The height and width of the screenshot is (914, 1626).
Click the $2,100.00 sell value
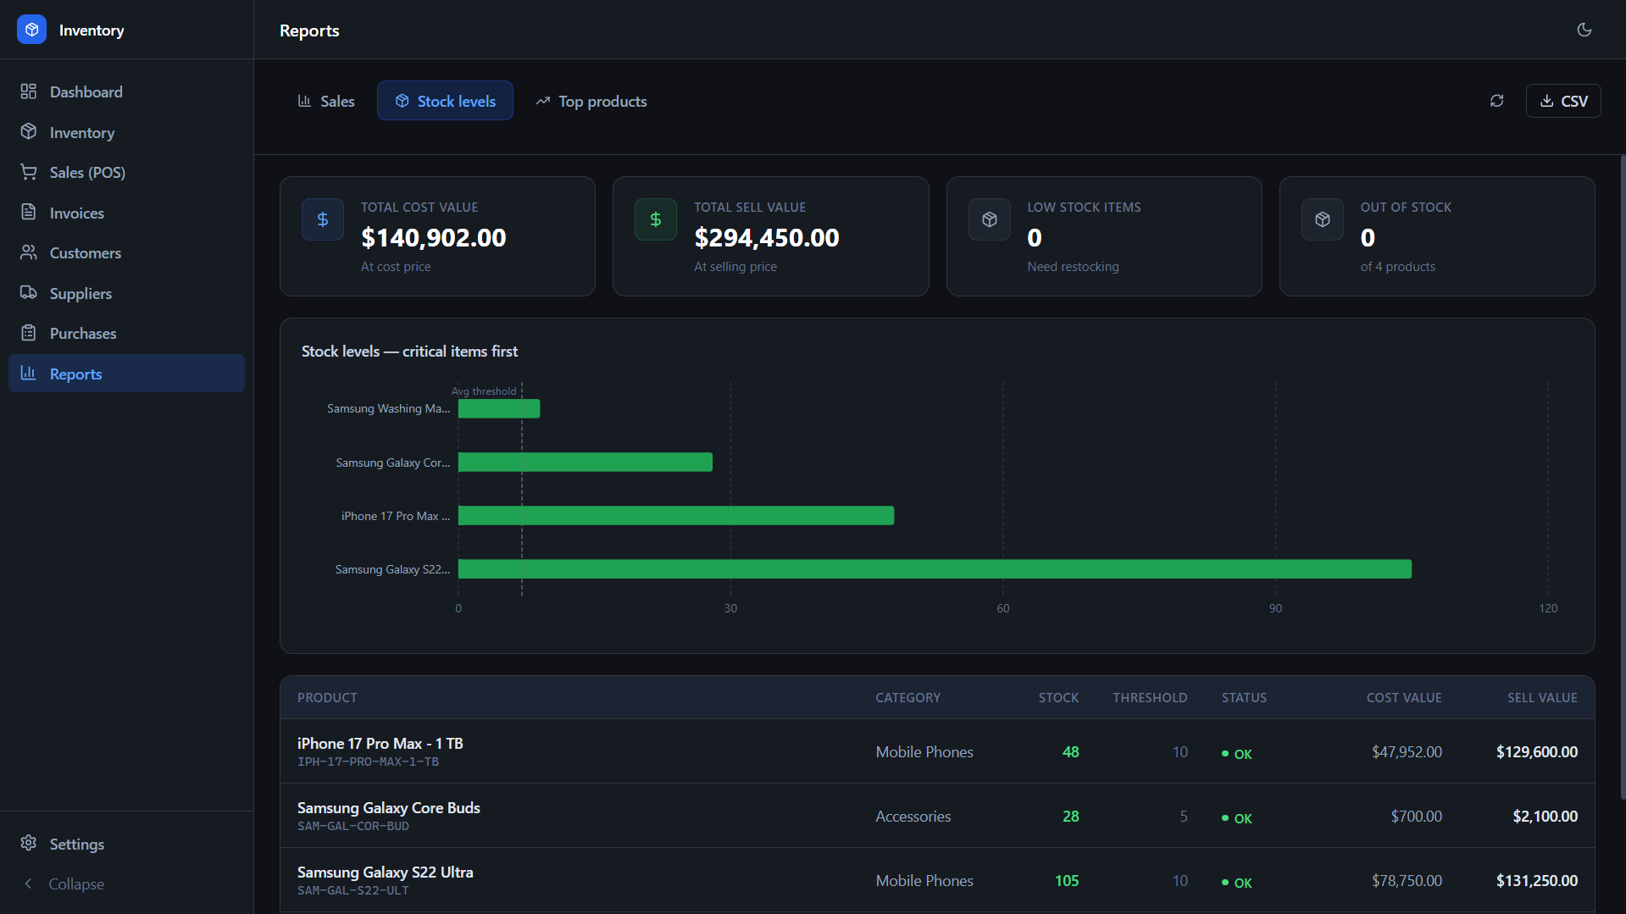click(x=1546, y=817)
